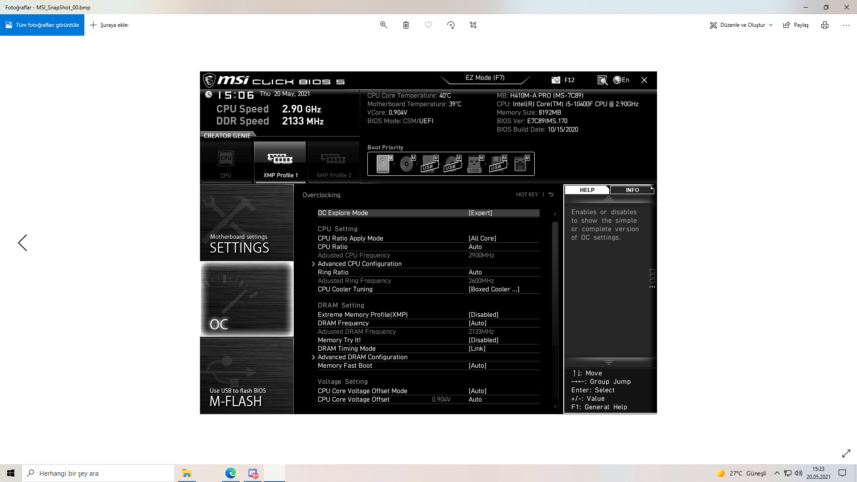Expand Advanced CPU Configuration submenu

point(359,264)
